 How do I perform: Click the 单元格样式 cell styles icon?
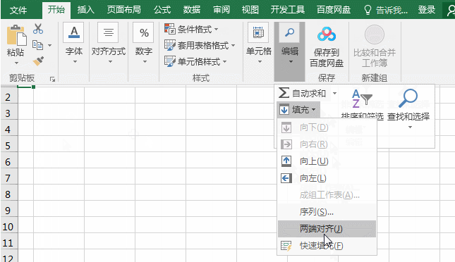pyautogui.click(x=170, y=61)
